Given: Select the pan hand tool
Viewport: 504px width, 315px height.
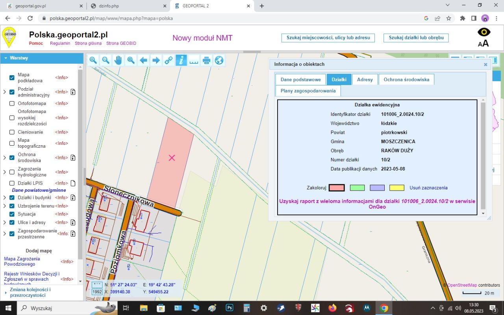Looking at the screenshot, I should [118, 60].
